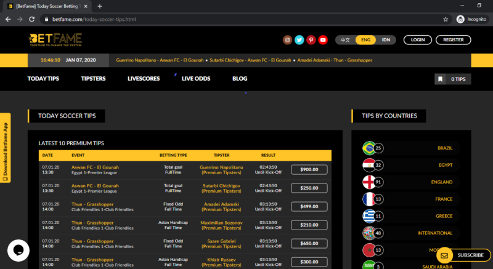
Task: Click the 16:46:10 clock text
Action: [x=51, y=60]
